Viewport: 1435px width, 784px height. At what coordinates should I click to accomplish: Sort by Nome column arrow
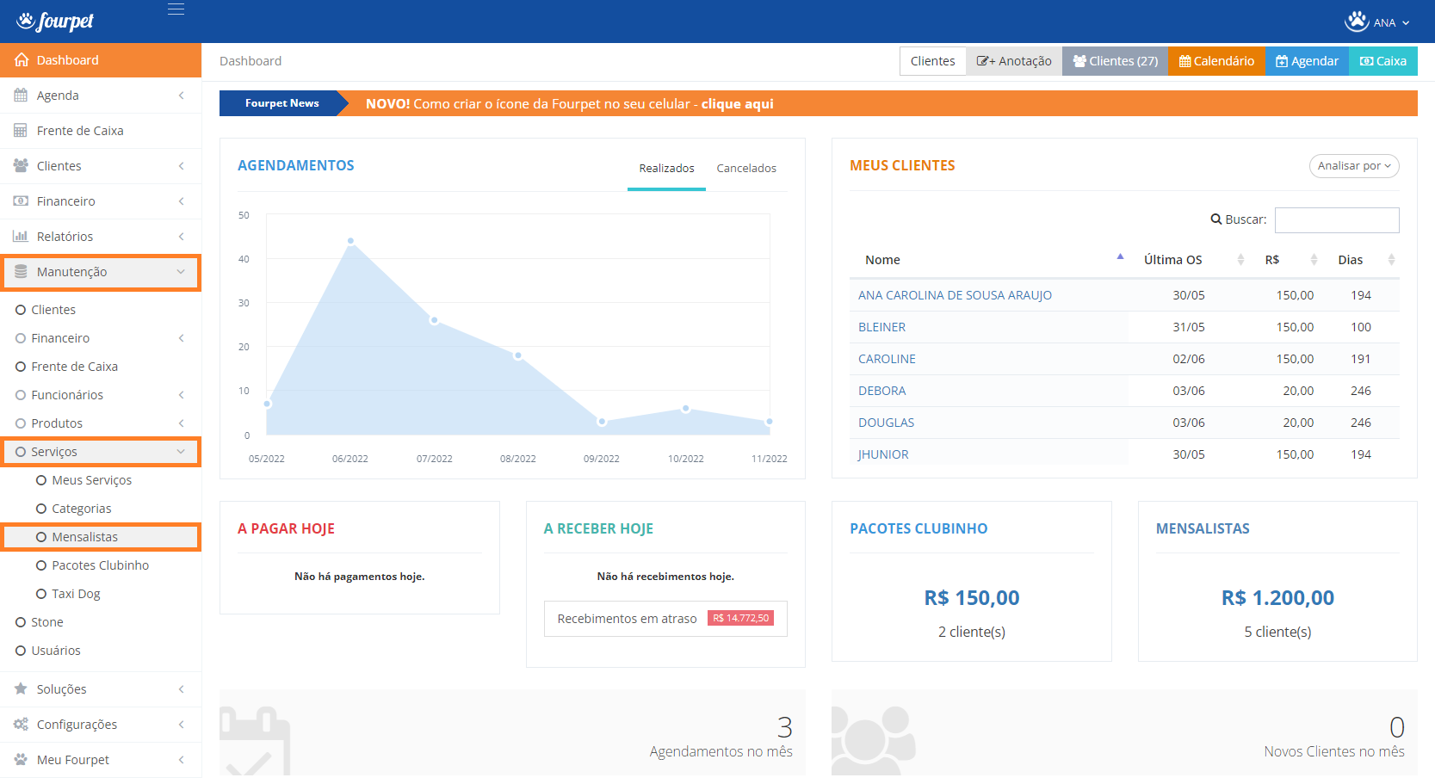(1120, 256)
